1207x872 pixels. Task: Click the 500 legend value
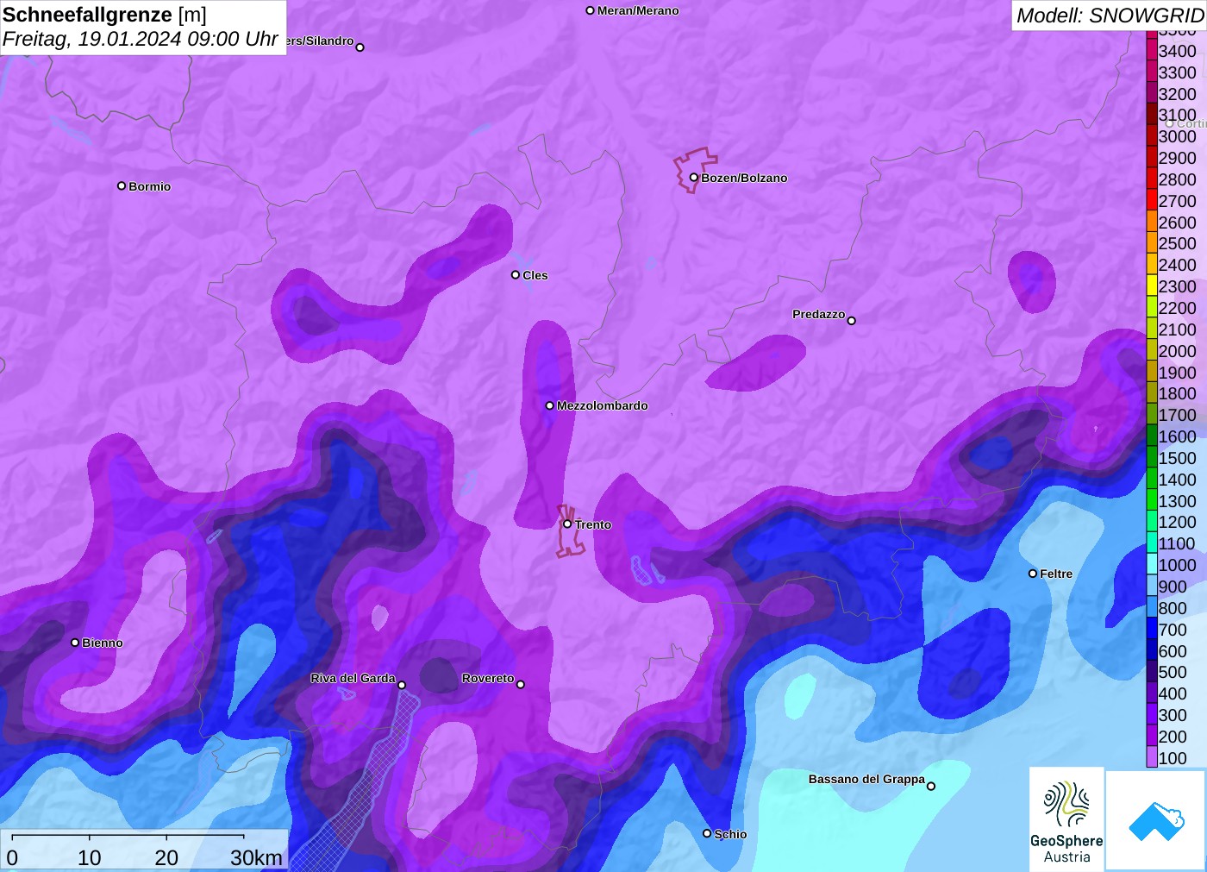[1173, 672]
